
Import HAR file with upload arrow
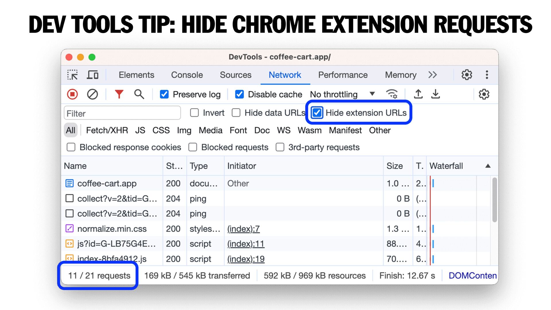coord(418,94)
